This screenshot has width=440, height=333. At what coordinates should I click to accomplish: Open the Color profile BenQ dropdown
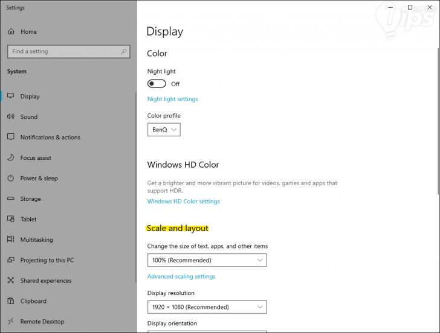[164, 130]
